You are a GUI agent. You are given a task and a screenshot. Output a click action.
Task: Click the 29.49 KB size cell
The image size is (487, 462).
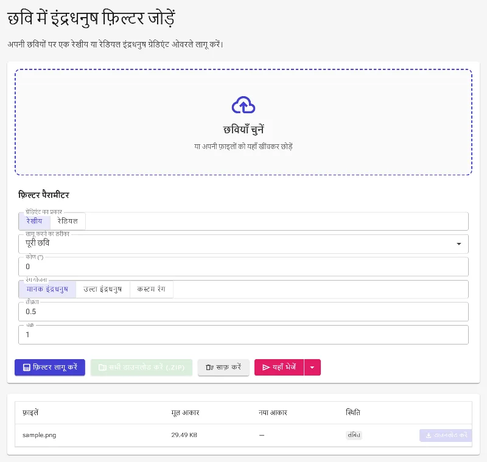(184, 435)
